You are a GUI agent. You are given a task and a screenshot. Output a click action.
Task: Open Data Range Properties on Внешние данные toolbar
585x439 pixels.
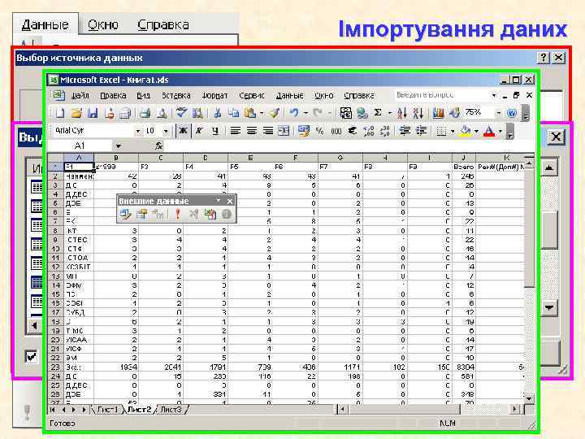coord(141,215)
